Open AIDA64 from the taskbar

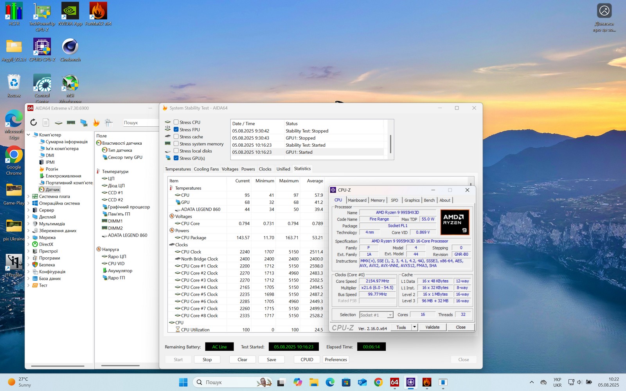(395, 382)
